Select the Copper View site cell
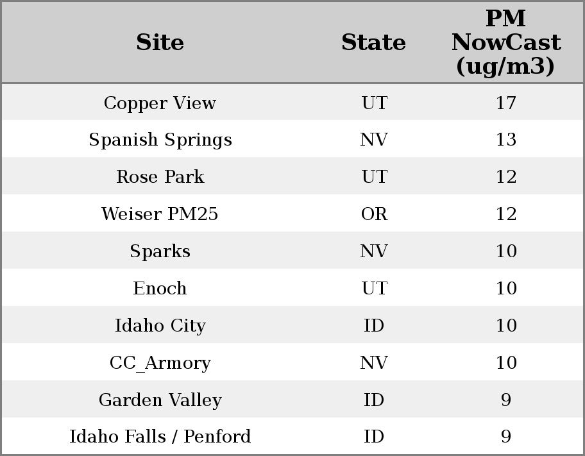This screenshot has height=456, width=585. pyautogui.click(x=160, y=103)
